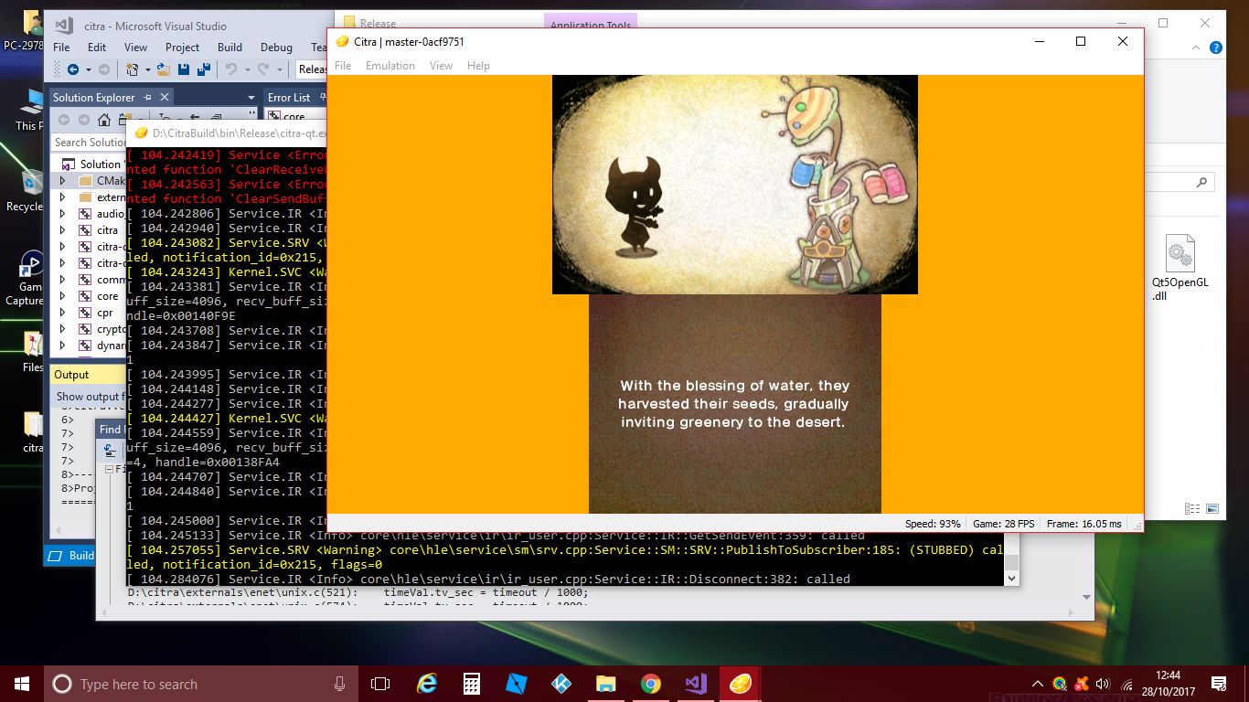Expand the core project node
Screen dimensions: 1249x702
[x=62, y=296]
